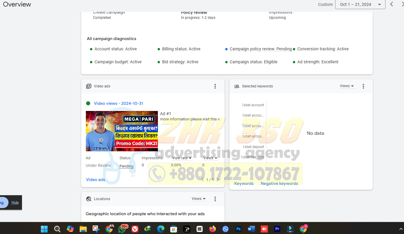Click the Selected keywords search-list icon
Image resolution: width=404 pixels, height=234 pixels.
237,86
